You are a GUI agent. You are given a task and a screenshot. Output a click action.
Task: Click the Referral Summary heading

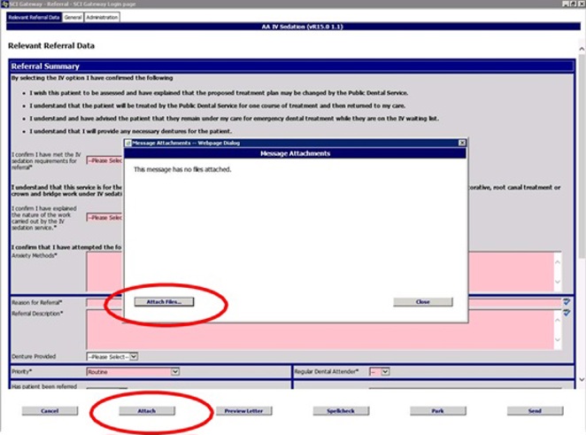coord(45,66)
